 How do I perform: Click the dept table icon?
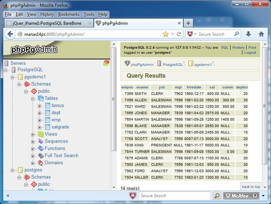pos(48,113)
